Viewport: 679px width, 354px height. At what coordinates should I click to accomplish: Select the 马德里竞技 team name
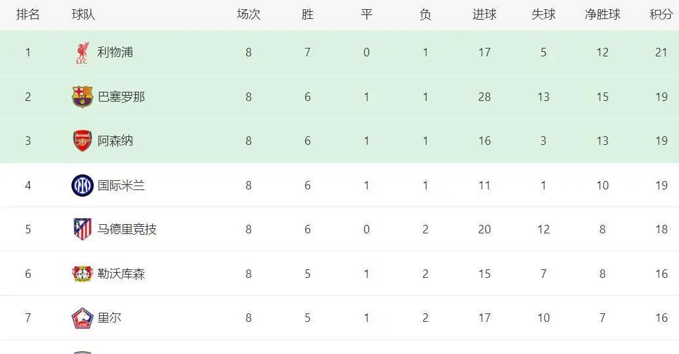point(126,229)
